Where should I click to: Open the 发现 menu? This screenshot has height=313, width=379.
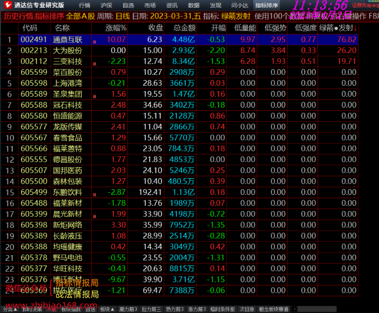(x=215, y=6)
